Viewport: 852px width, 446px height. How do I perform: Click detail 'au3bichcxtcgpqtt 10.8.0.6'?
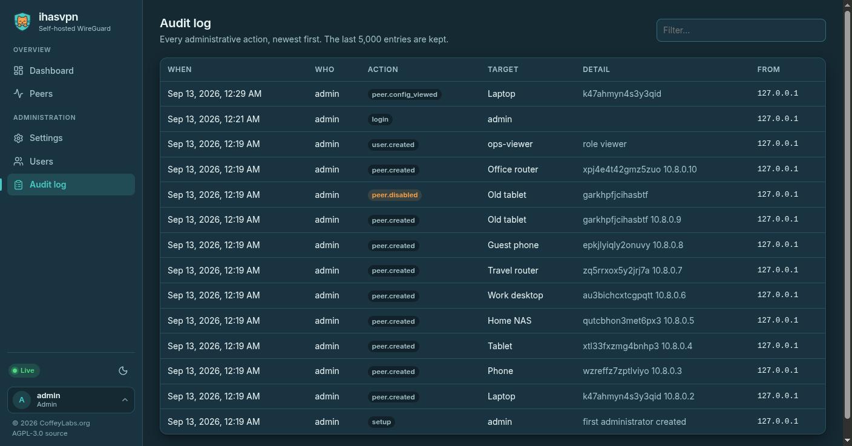[x=634, y=295]
